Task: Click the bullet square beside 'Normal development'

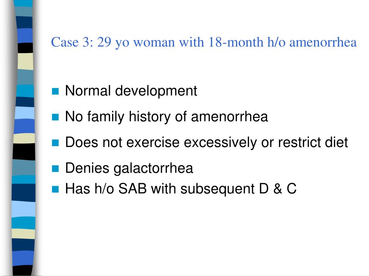Action: 55,91
